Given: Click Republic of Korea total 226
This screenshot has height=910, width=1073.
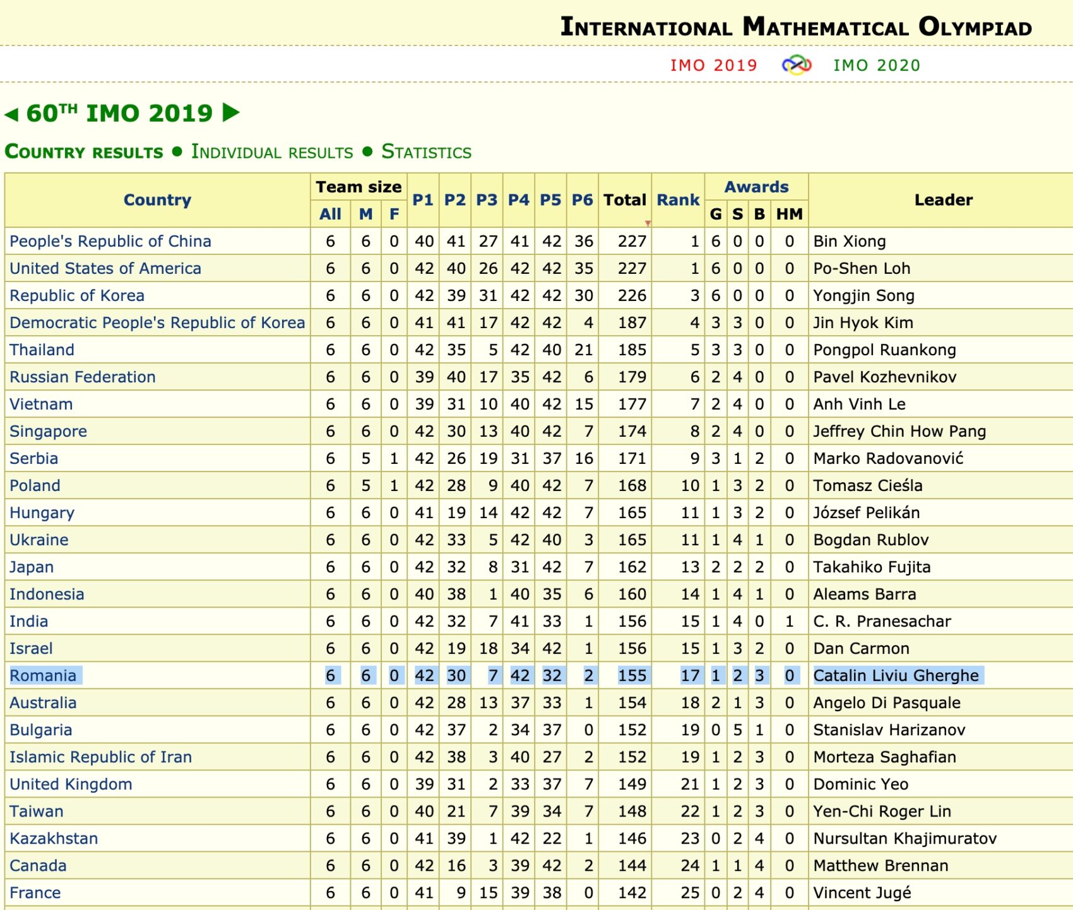Looking at the screenshot, I should [x=632, y=295].
